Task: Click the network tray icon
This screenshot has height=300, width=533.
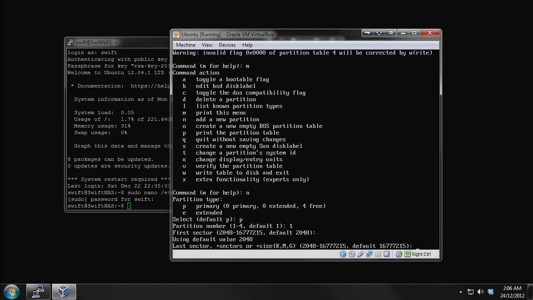Action: point(471,292)
